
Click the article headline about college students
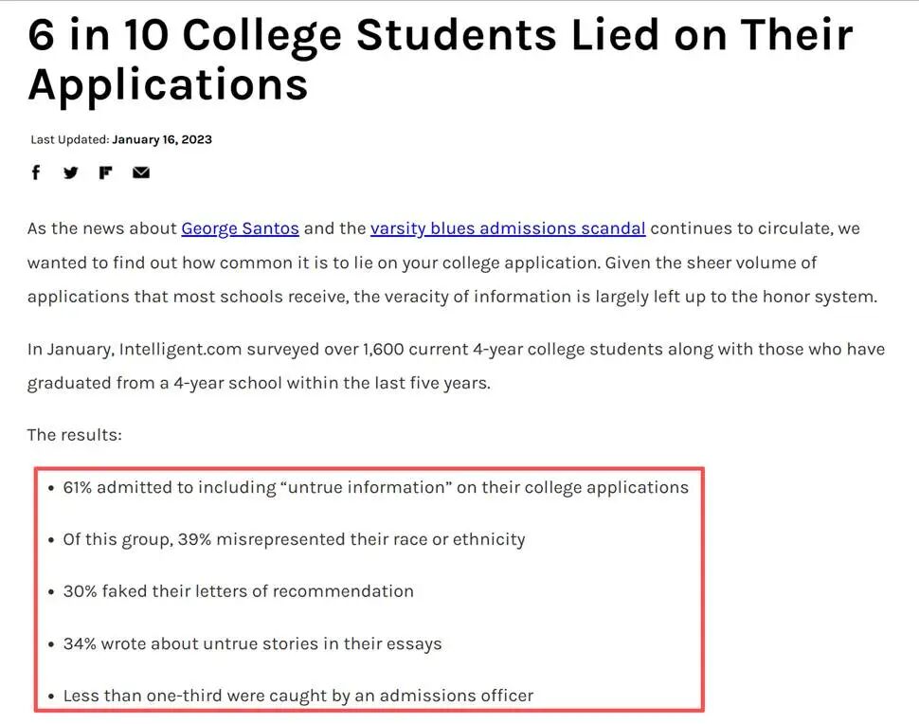[441, 59]
